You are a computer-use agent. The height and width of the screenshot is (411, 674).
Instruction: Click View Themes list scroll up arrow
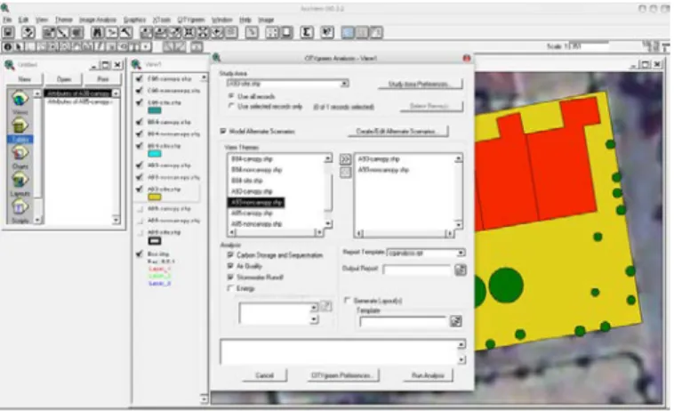point(328,158)
